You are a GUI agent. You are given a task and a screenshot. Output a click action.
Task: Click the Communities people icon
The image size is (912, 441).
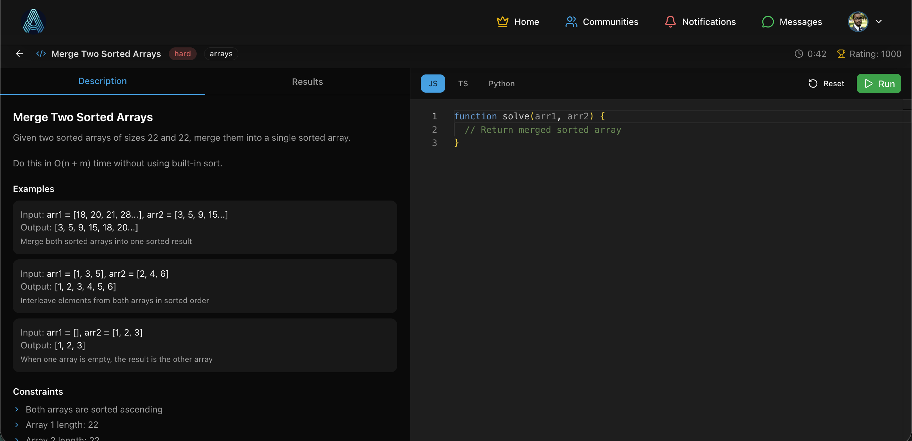point(571,22)
